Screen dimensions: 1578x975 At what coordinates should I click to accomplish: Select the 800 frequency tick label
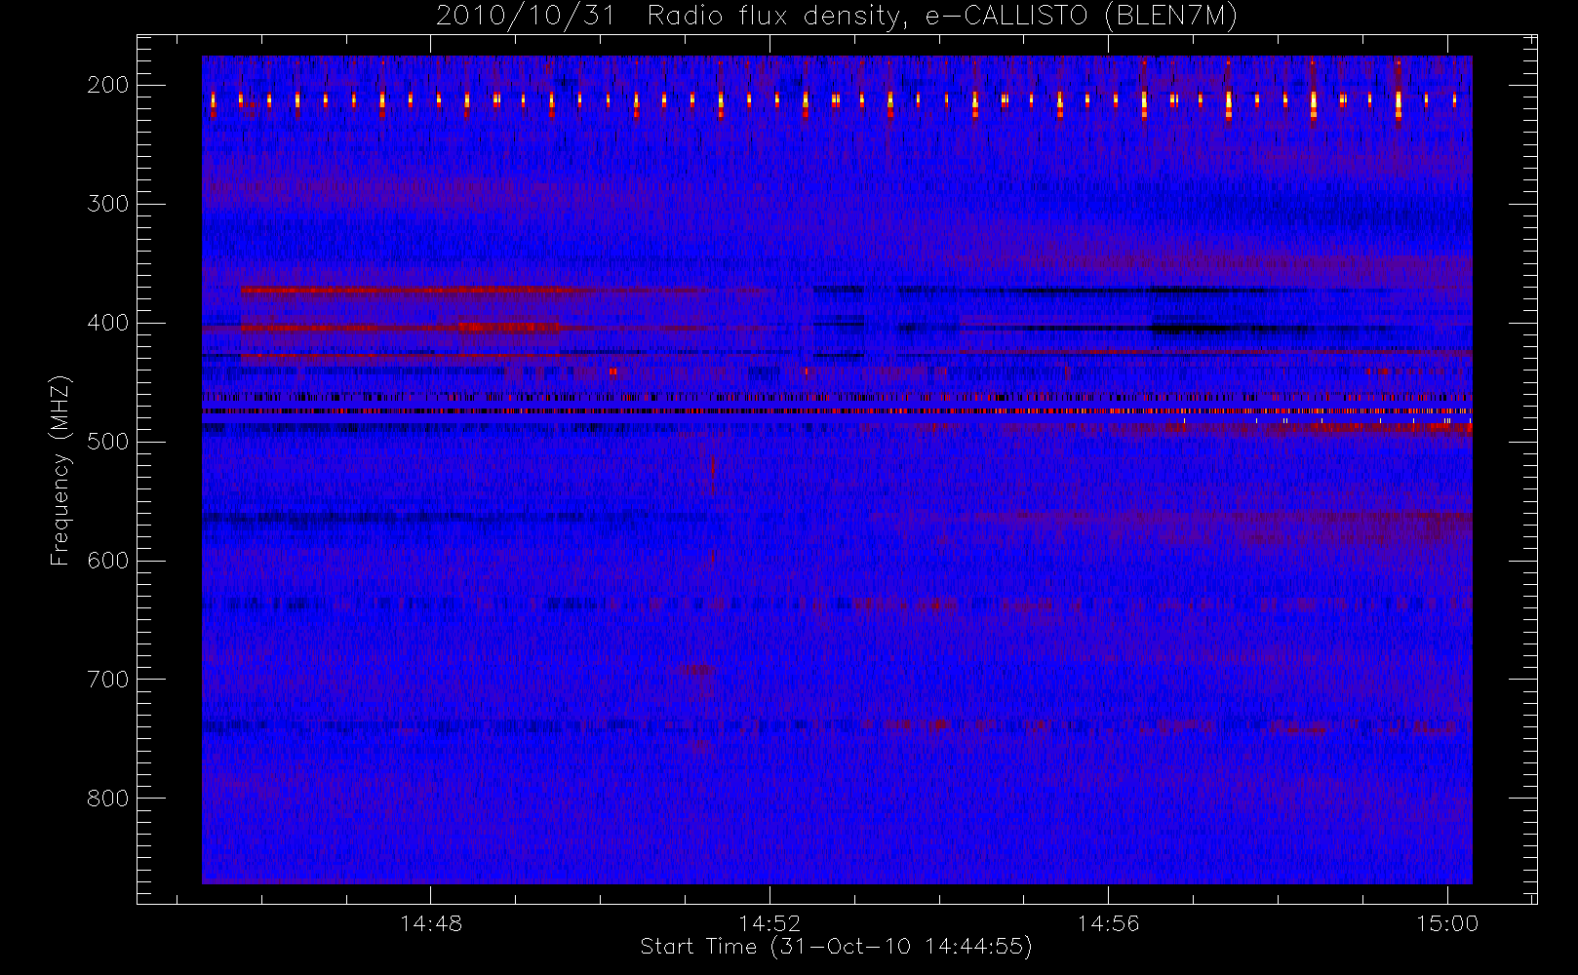[107, 799]
